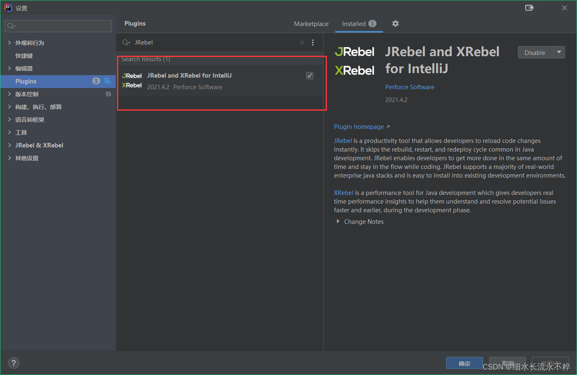This screenshot has height=375, width=577.
Task: Click the project-level icon beside 版本控制
Action: click(x=108, y=94)
